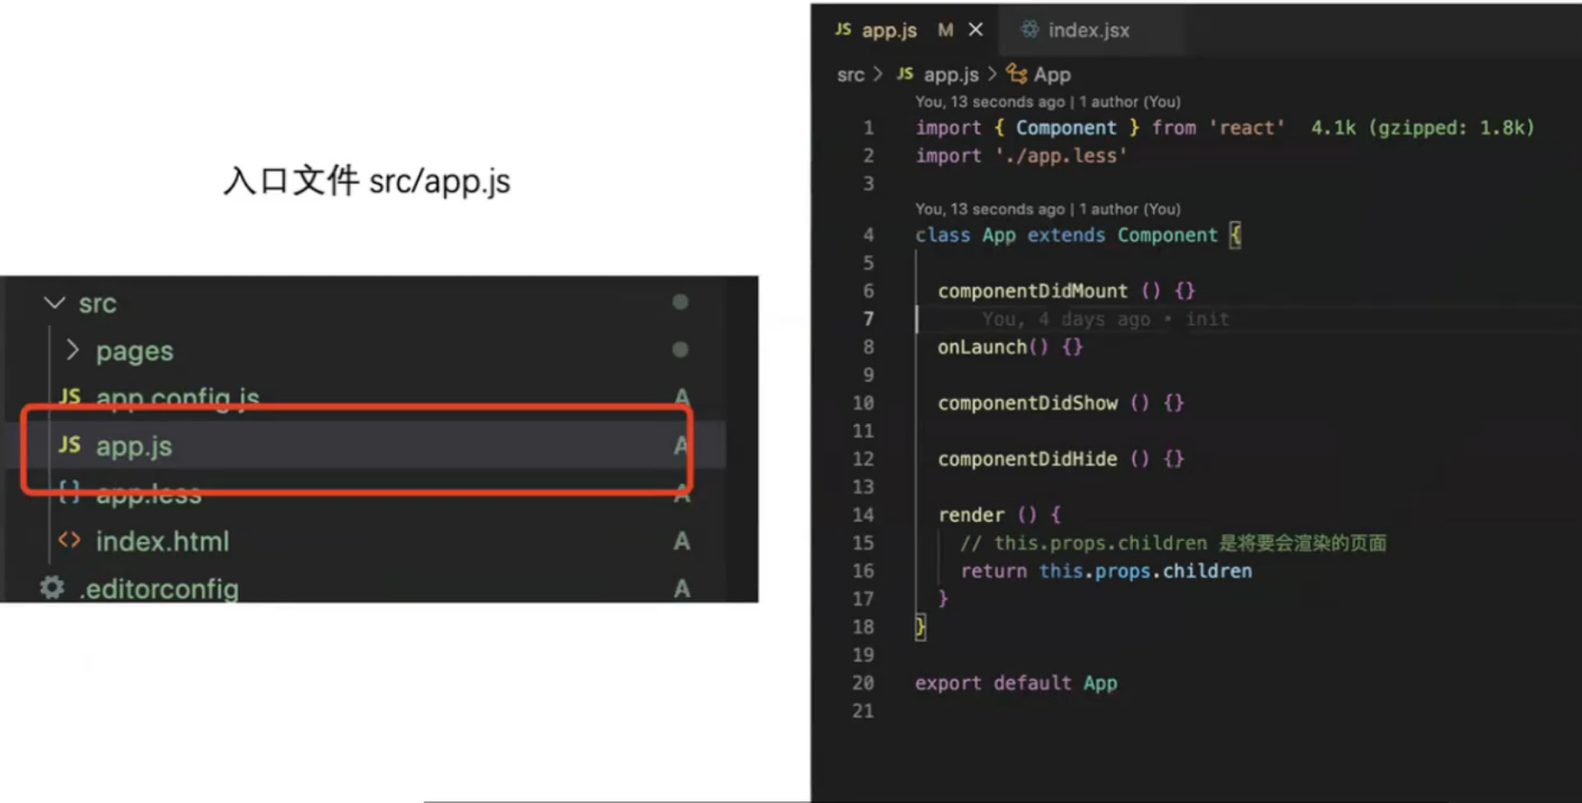This screenshot has width=1582, height=803.
Task: Click the src breadcrumb segment
Action: coord(850,75)
